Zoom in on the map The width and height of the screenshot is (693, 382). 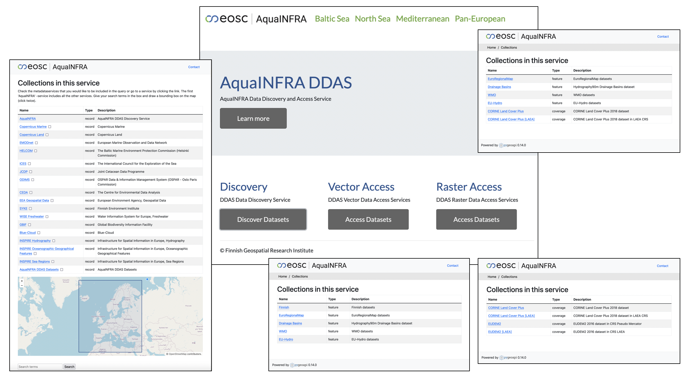pos(22,281)
